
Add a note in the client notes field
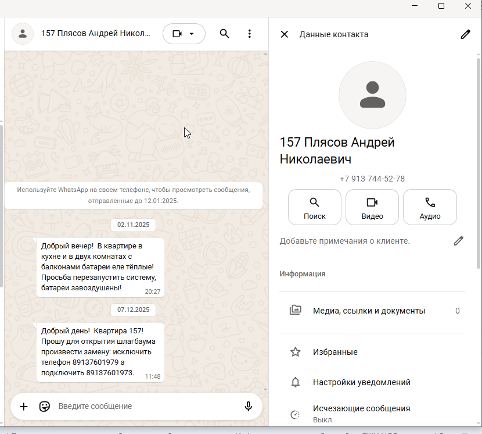344,241
